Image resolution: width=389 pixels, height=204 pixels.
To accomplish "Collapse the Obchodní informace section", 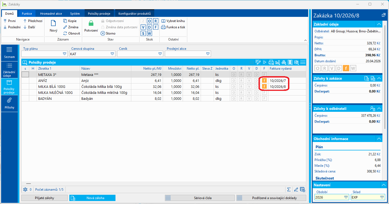I will pyautogui.click(x=379, y=139).
